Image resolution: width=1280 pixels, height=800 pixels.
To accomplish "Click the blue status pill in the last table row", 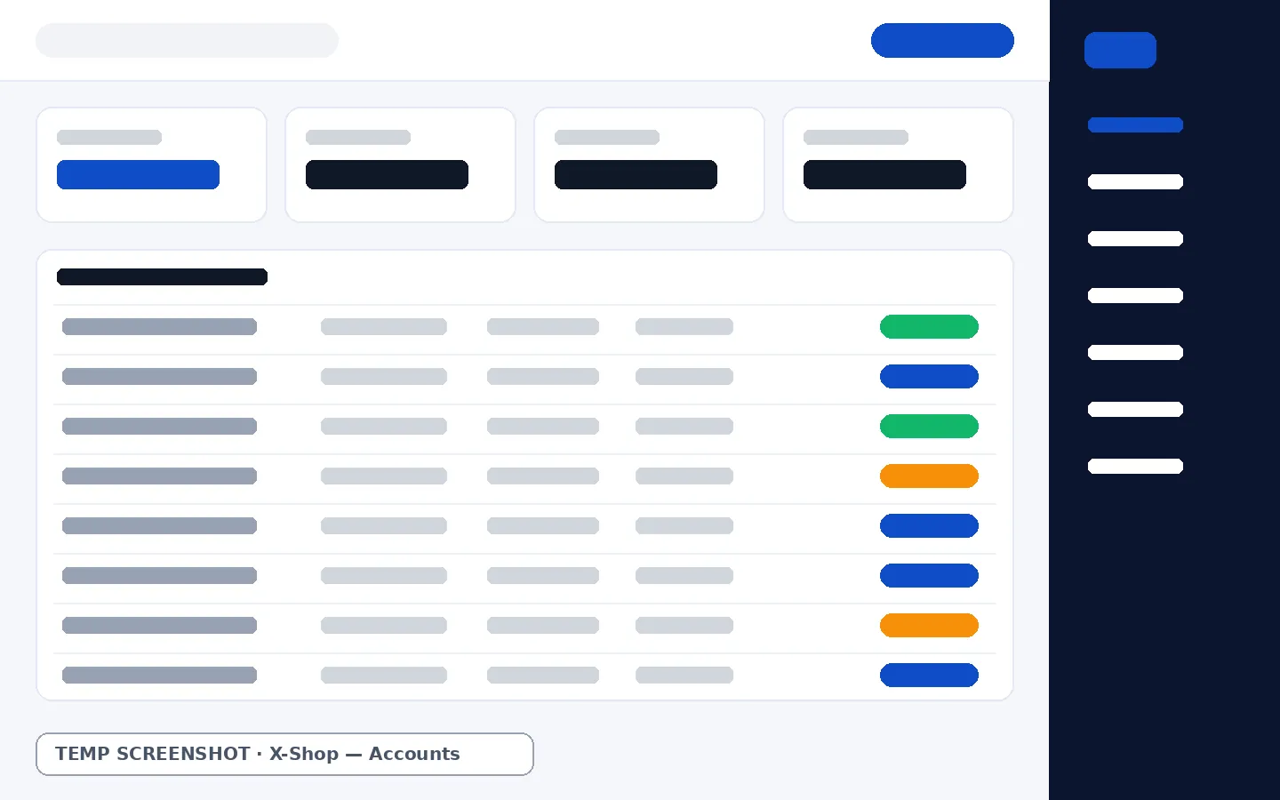I will (x=929, y=676).
